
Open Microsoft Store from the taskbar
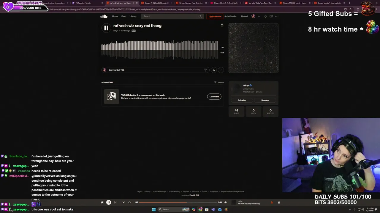click(x=207, y=209)
